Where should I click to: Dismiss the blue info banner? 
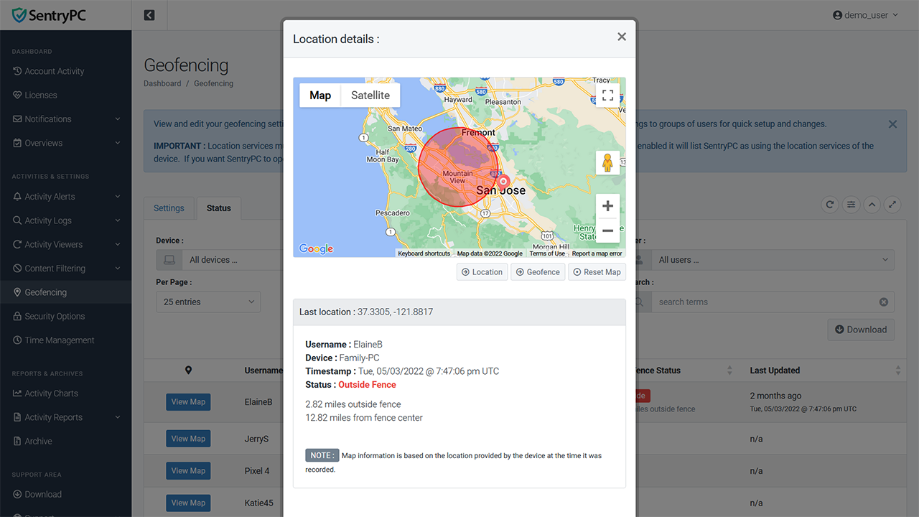892,124
